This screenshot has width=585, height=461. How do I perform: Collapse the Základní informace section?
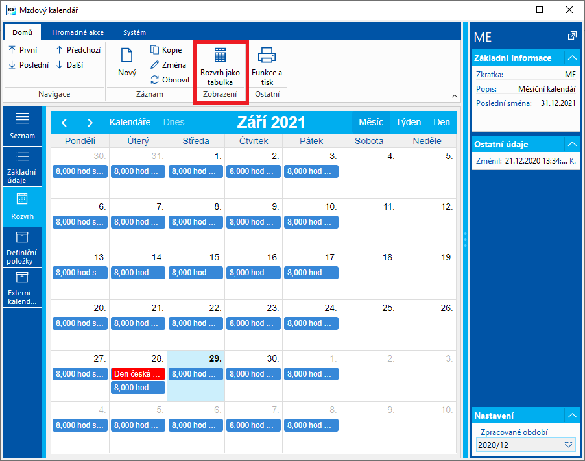(572, 58)
